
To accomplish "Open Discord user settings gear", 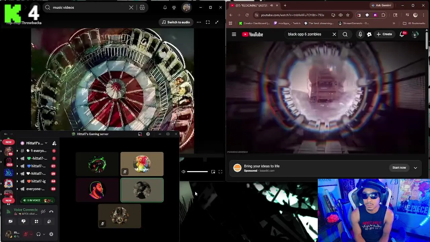I will [51, 234].
